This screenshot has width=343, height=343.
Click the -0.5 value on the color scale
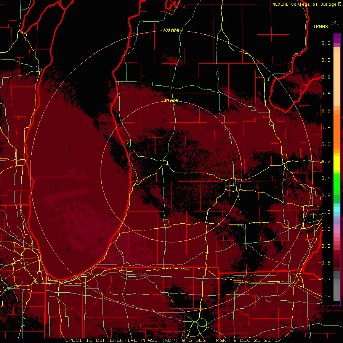[x=324, y=263]
